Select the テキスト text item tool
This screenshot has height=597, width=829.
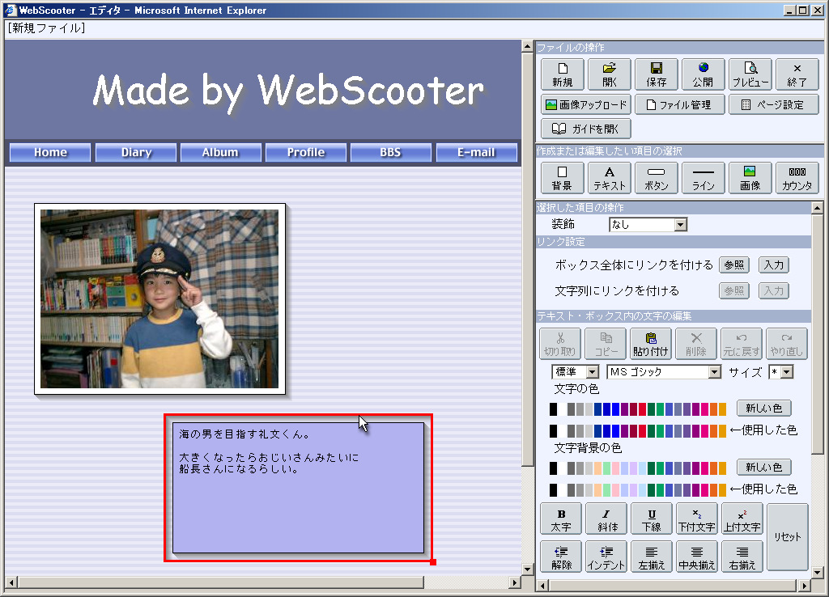click(x=610, y=178)
